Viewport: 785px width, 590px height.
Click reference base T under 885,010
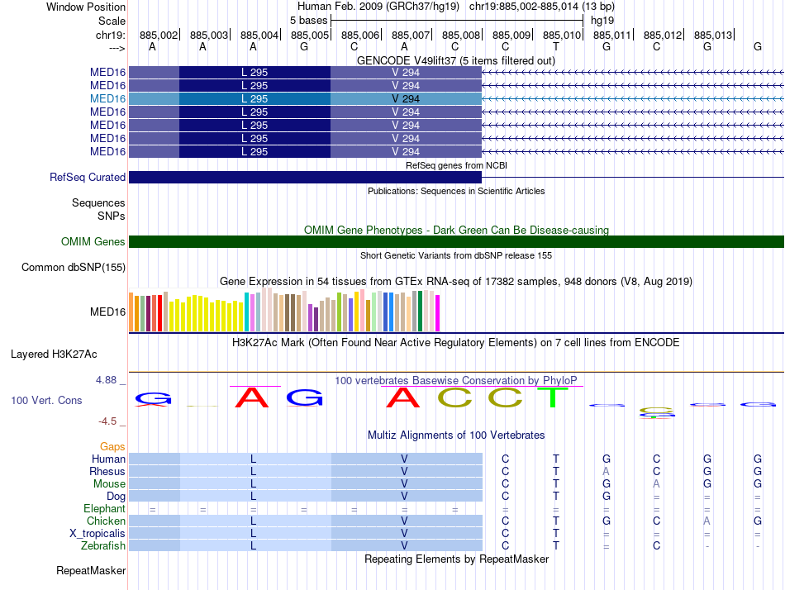[x=556, y=46]
